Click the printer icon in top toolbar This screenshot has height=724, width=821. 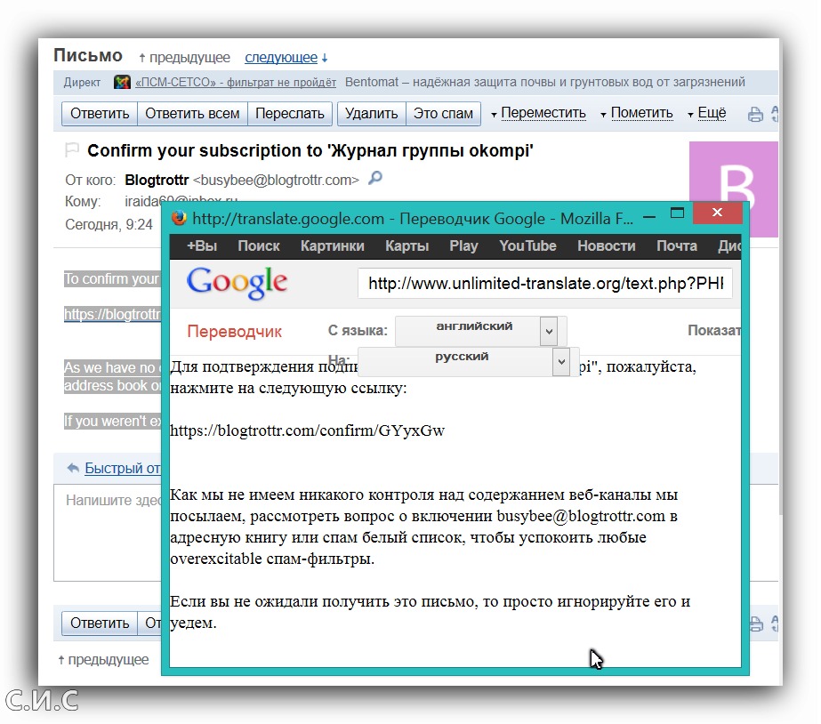click(755, 114)
